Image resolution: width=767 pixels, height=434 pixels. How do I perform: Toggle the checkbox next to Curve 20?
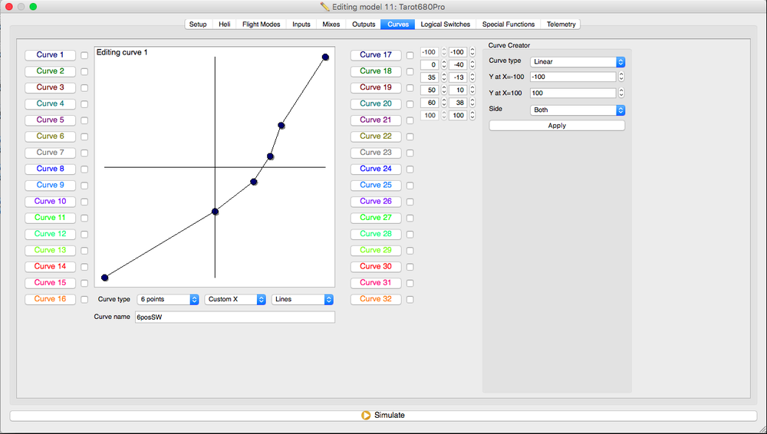click(410, 104)
